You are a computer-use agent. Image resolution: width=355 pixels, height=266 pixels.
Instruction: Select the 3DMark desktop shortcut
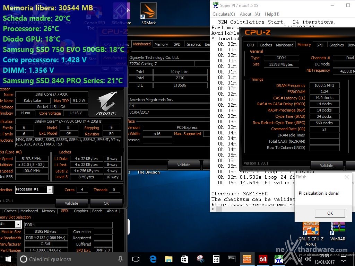[x=148, y=14]
